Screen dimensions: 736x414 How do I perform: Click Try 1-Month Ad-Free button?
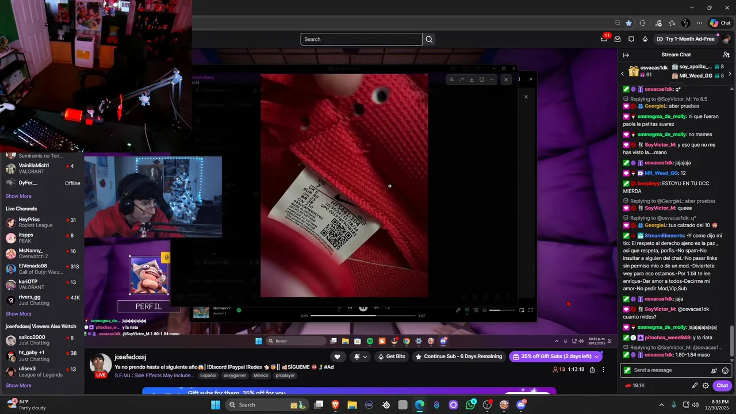click(x=687, y=39)
